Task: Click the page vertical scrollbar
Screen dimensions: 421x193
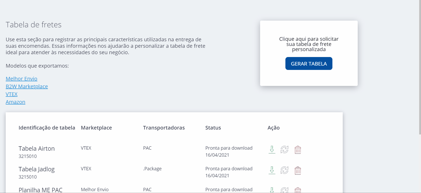Action: pos(420,67)
